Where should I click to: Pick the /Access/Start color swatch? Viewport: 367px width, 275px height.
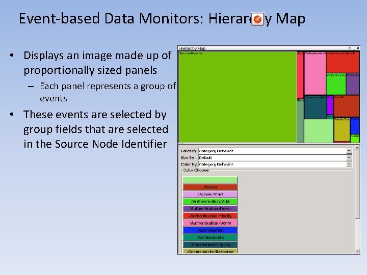click(x=210, y=195)
